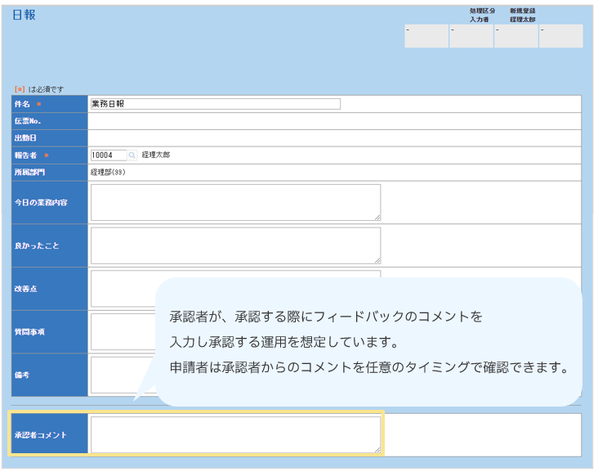The image size is (598, 472).
Task: Click into the 質問事項 text area
Action: [123, 331]
